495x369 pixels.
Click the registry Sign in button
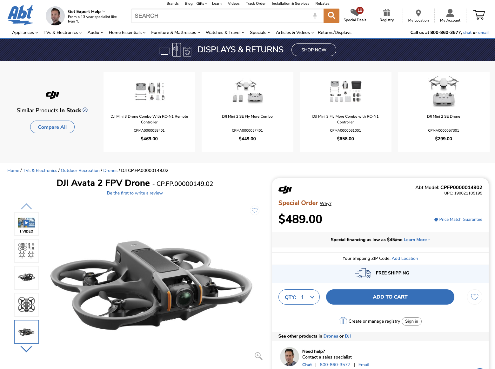point(411,321)
